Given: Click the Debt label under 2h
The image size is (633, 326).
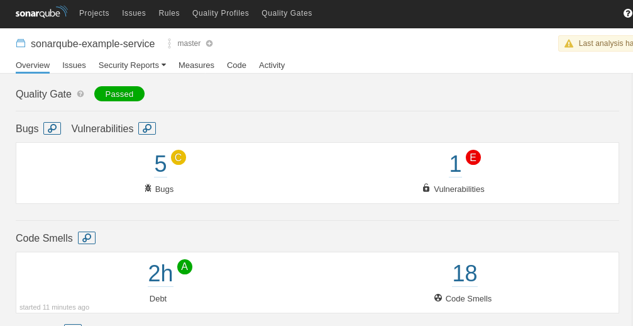Looking at the screenshot, I should (158, 298).
